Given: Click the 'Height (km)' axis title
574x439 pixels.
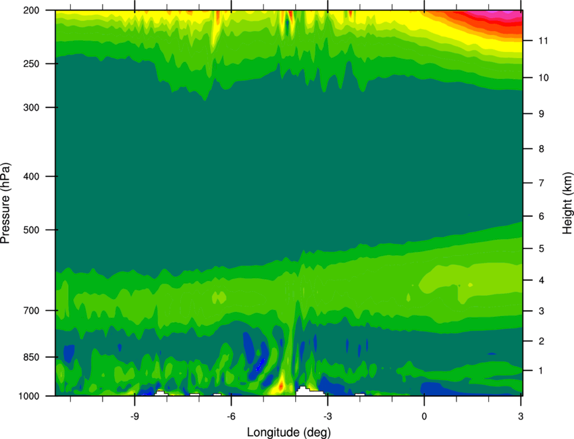Looking at the screenshot, I should click(x=567, y=203).
